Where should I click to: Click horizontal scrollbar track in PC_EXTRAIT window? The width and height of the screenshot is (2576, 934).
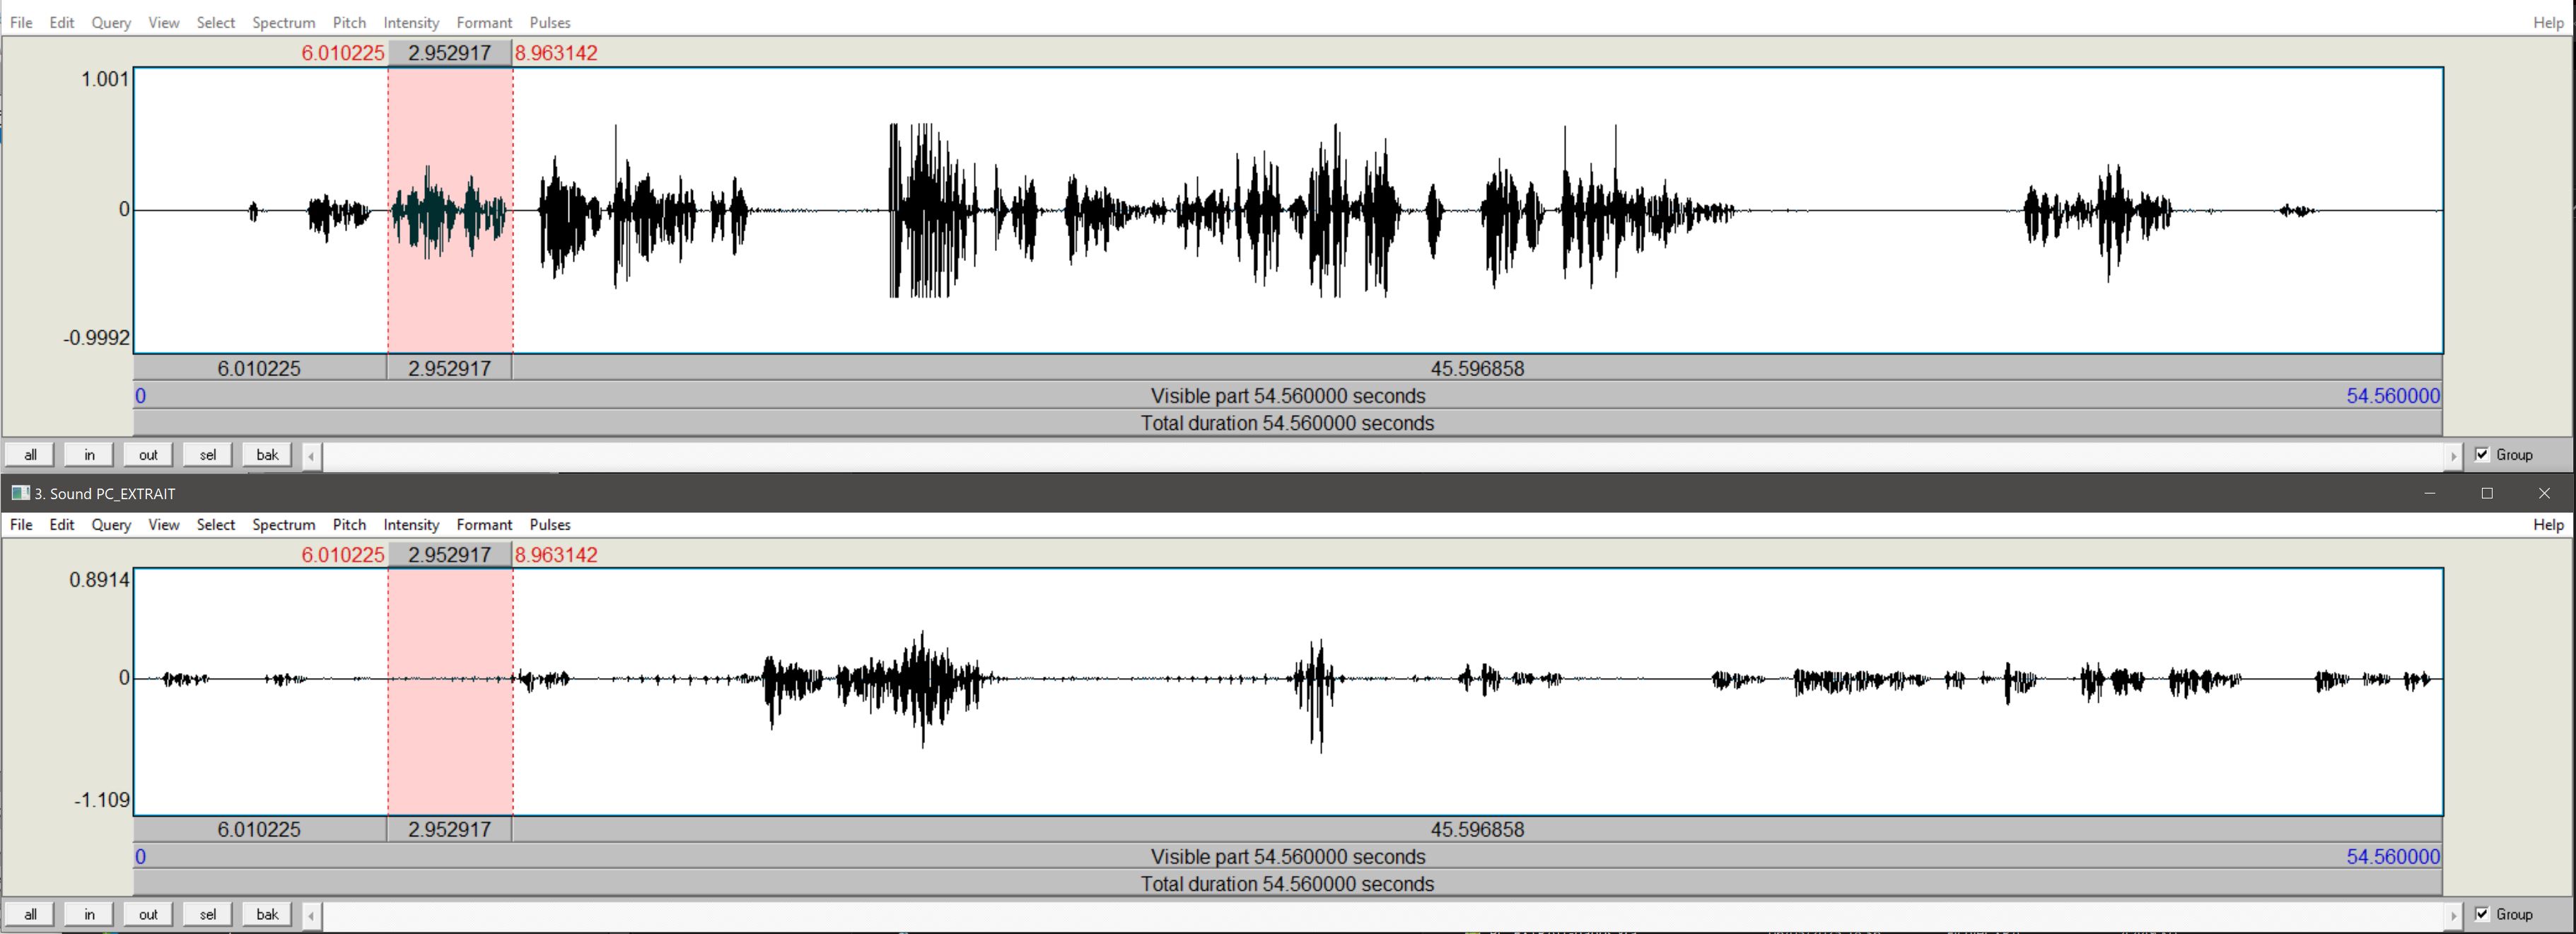1382,915
